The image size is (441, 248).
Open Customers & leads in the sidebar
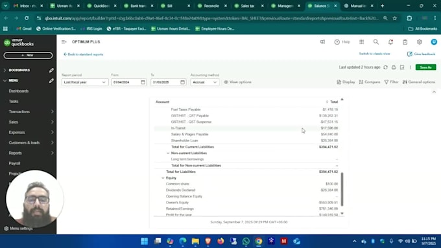click(x=24, y=142)
